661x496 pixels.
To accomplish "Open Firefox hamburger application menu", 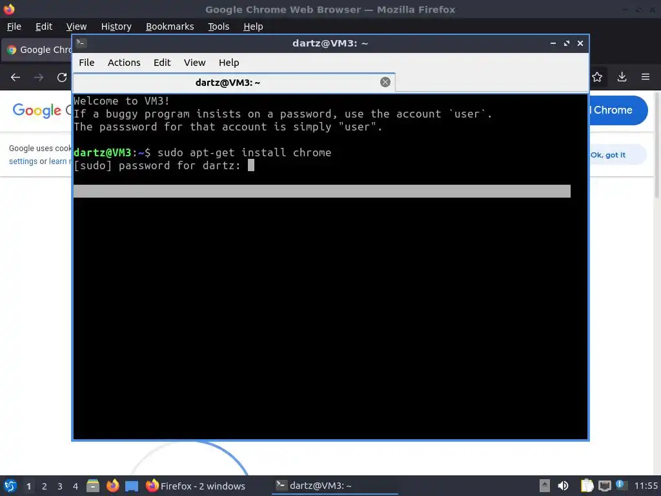I will click(x=646, y=77).
